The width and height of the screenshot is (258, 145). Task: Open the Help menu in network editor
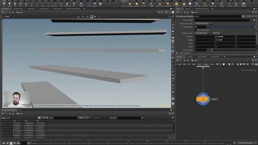(x=212, y=64)
